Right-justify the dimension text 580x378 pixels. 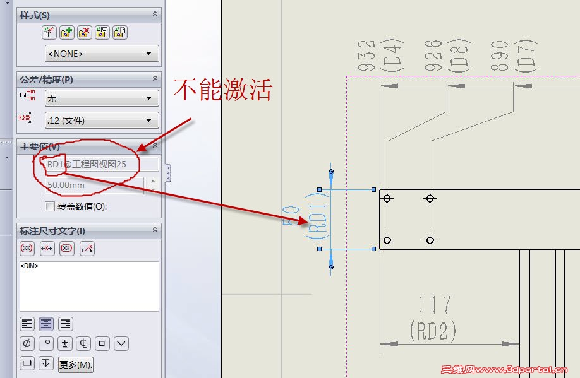(x=66, y=324)
